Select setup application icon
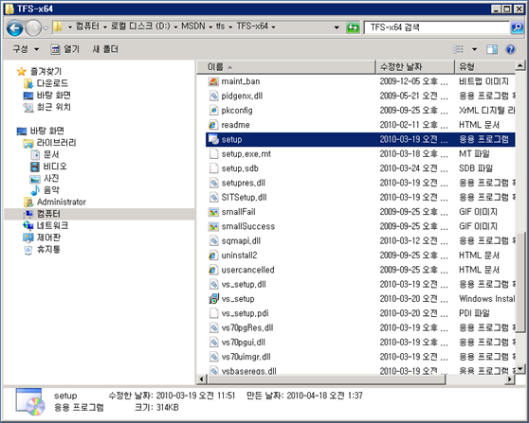Screen dimensions: 529x423 (x=213, y=139)
